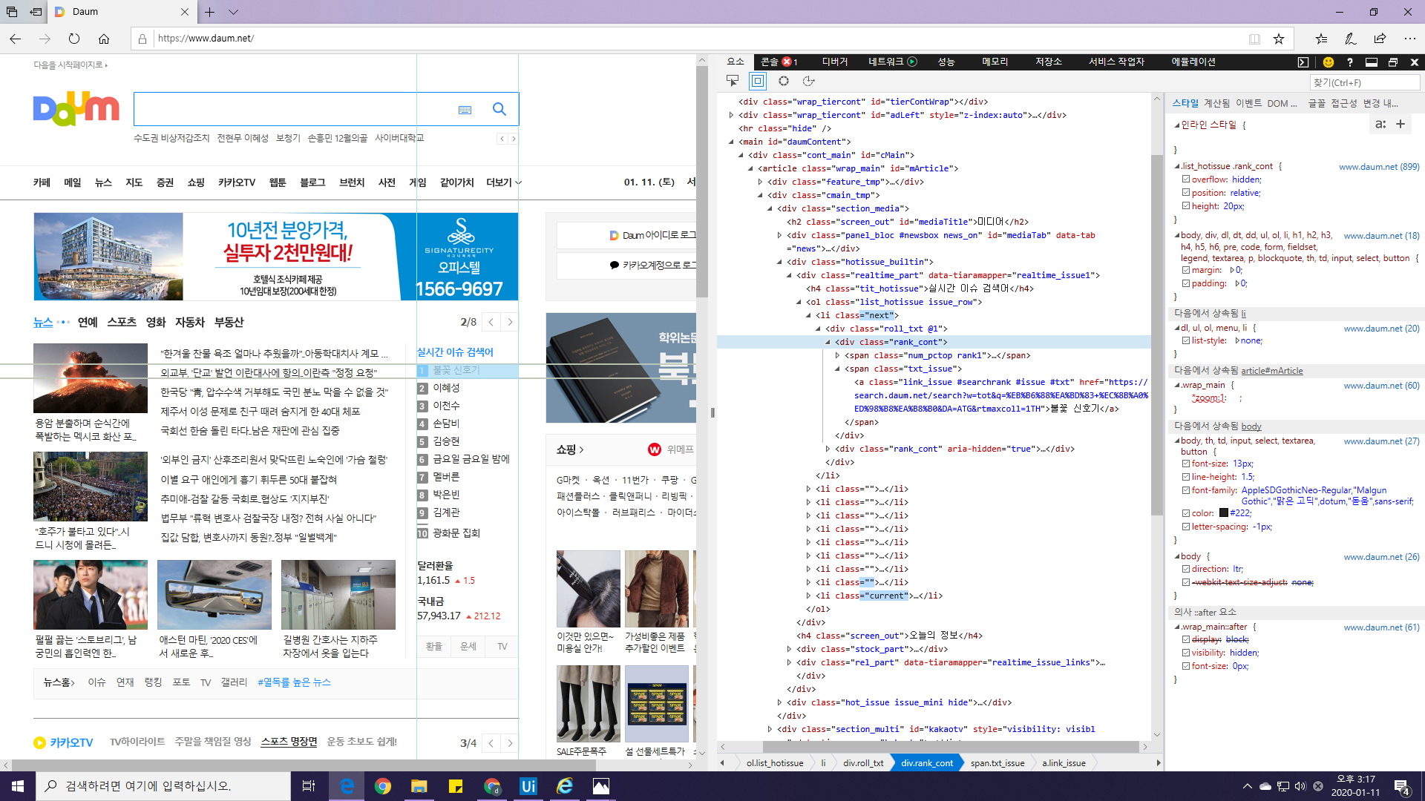Viewport: 1425px width, 801px height.
Task: Click the Daum search magnifier icon
Action: click(499, 110)
